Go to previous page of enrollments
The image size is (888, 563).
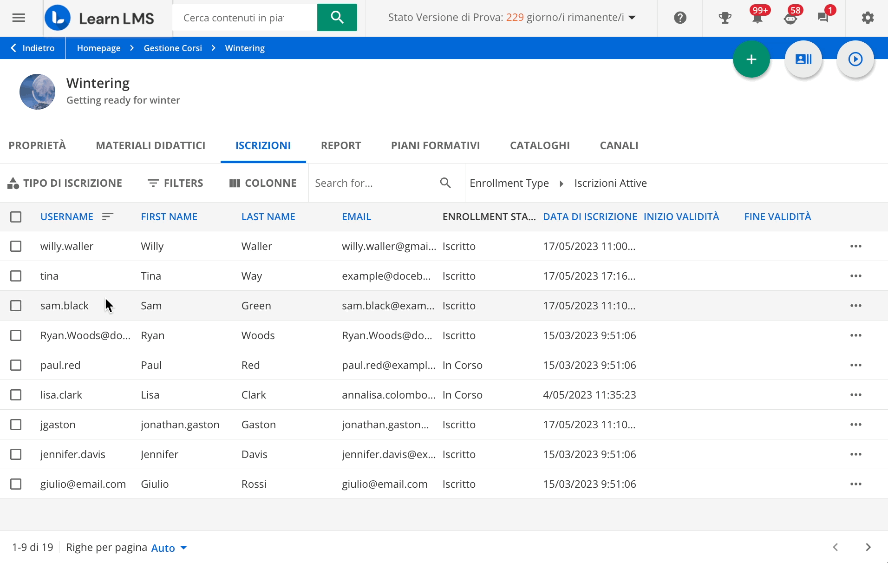[x=835, y=547]
